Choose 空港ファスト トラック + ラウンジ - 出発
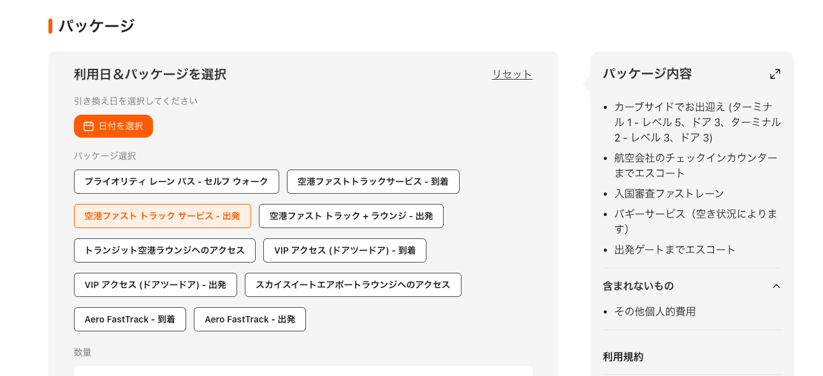 pyautogui.click(x=351, y=216)
